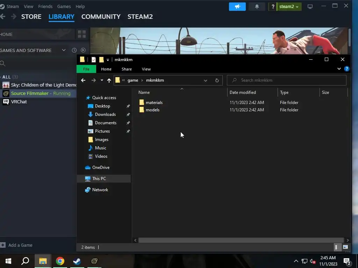Go back in File Explorer
Image resolution: width=358 pixels, height=268 pixels.
(83, 80)
